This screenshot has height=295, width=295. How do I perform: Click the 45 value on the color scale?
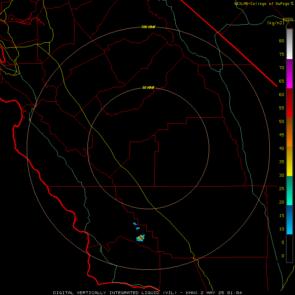click(282, 135)
